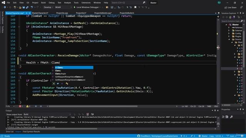Switch to the ProjectileBullet.h tab
Viewport: 246px width, 138px height.
click(127, 13)
